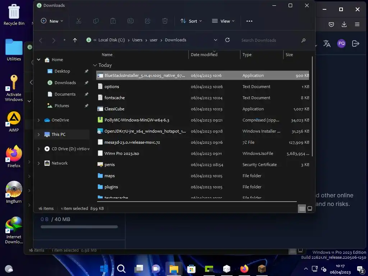This screenshot has width=368, height=276.
Task: Select the ClassiCube application file
Action: pos(203,109)
